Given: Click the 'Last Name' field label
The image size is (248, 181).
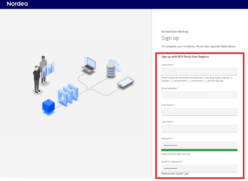Looking at the screenshot, I should coord(167,122).
